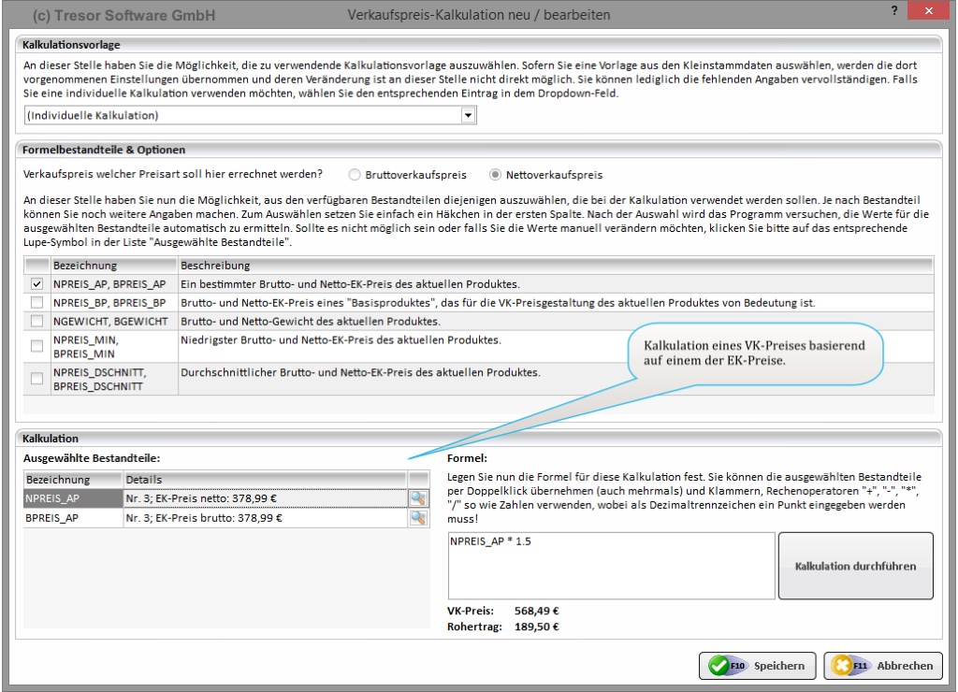The height and width of the screenshot is (692, 958).
Task: Close the Verkaufspreis-Kalkulation dialog window
Action: coord(929,10)
